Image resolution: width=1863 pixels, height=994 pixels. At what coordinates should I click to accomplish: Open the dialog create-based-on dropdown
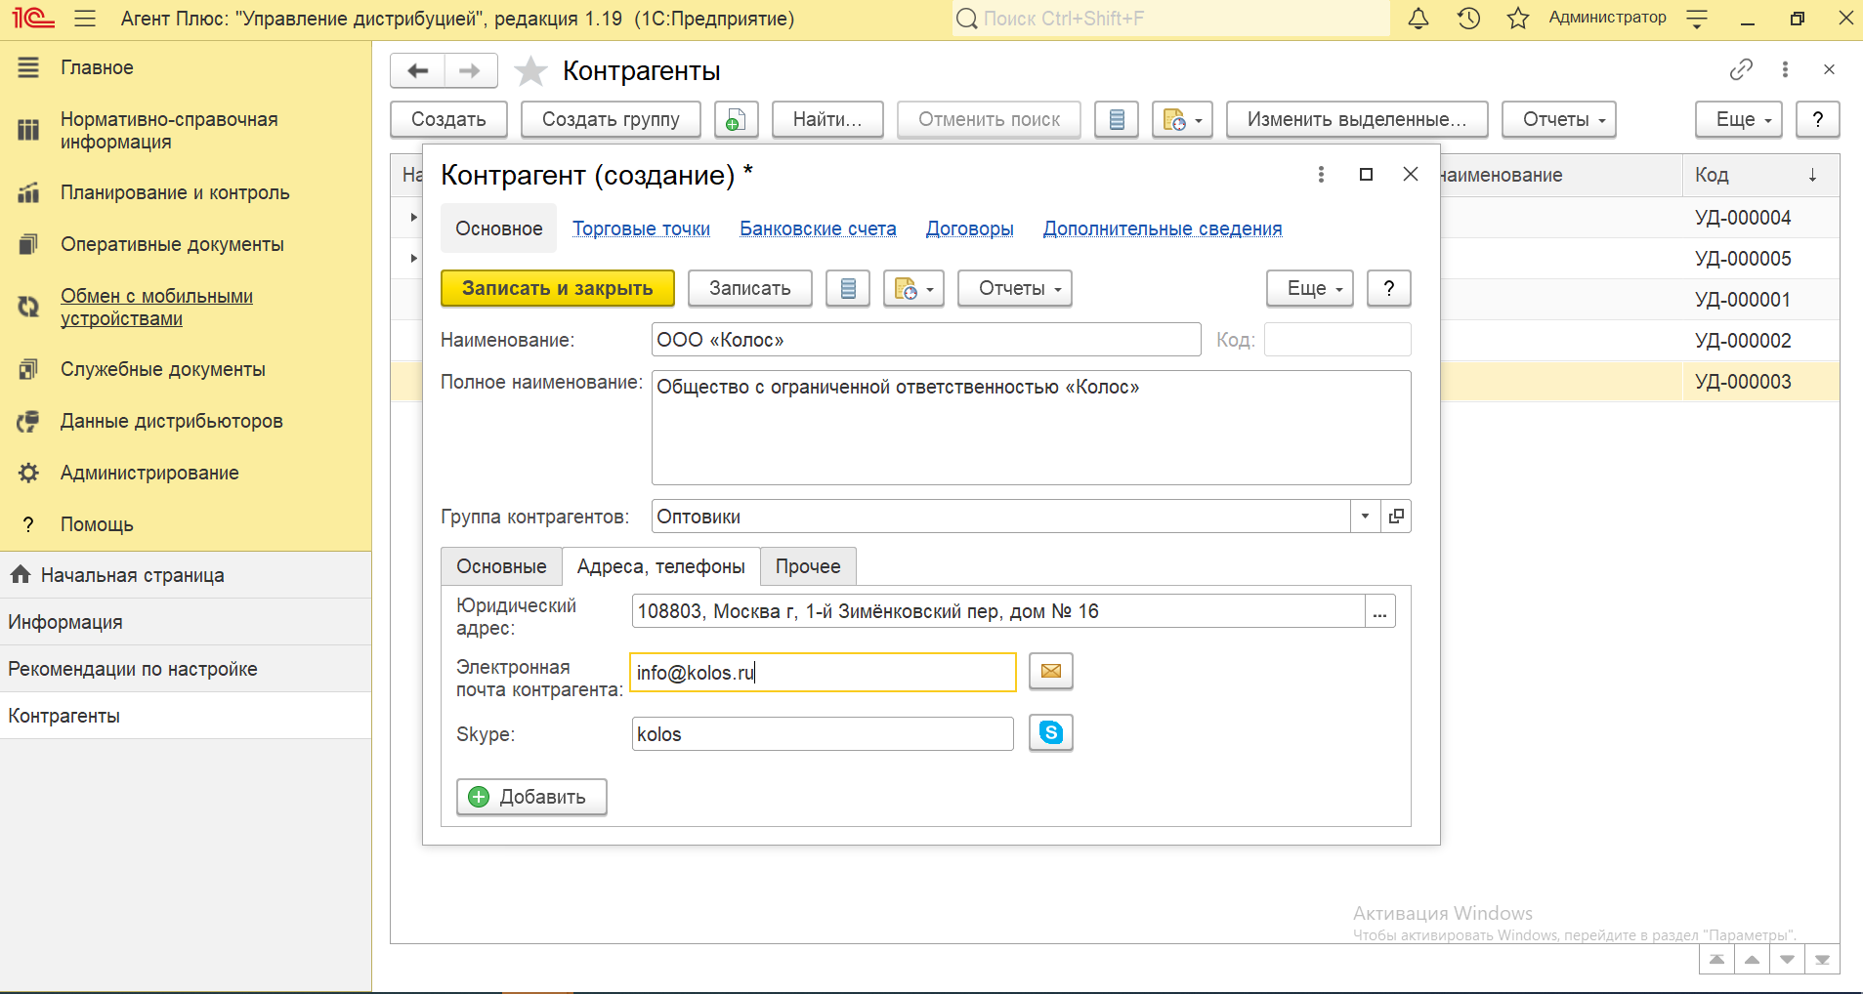tap(913, 288)
